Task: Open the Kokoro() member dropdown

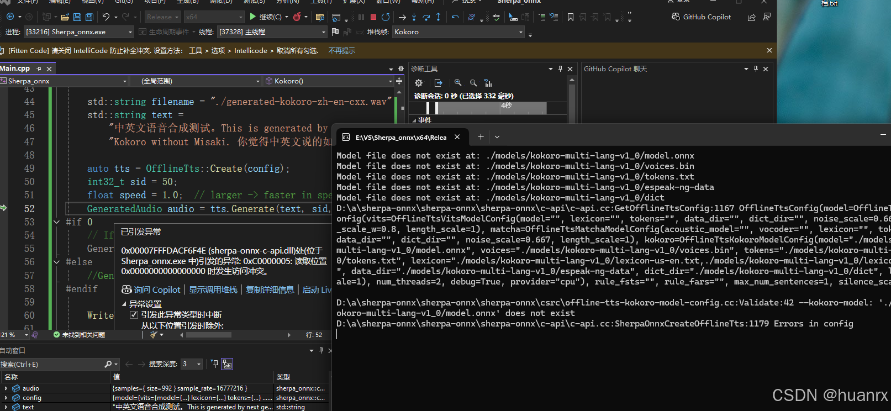Action: (328, 81)
